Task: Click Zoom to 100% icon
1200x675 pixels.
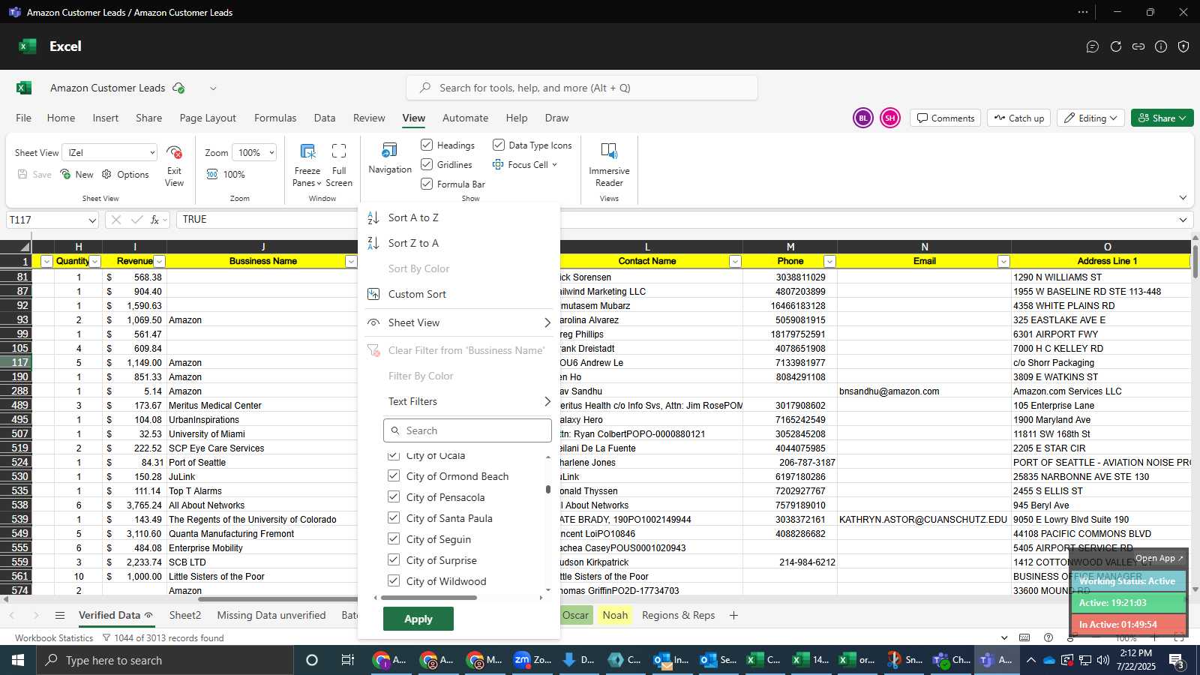Action: 212,174
